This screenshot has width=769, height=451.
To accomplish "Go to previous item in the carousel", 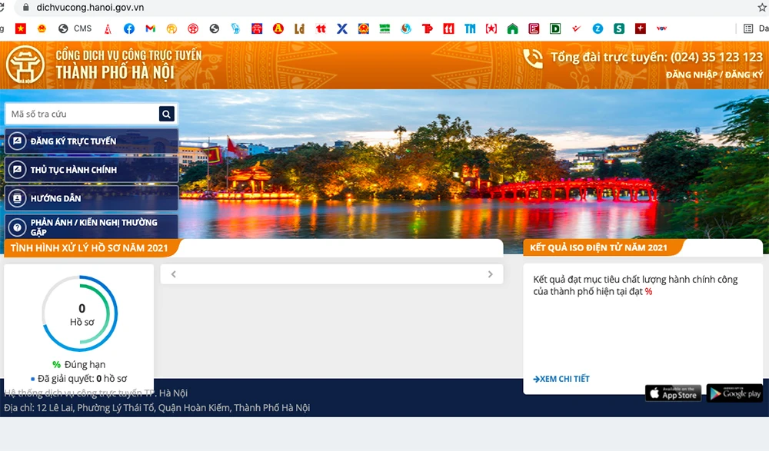I will click(174, 274).
